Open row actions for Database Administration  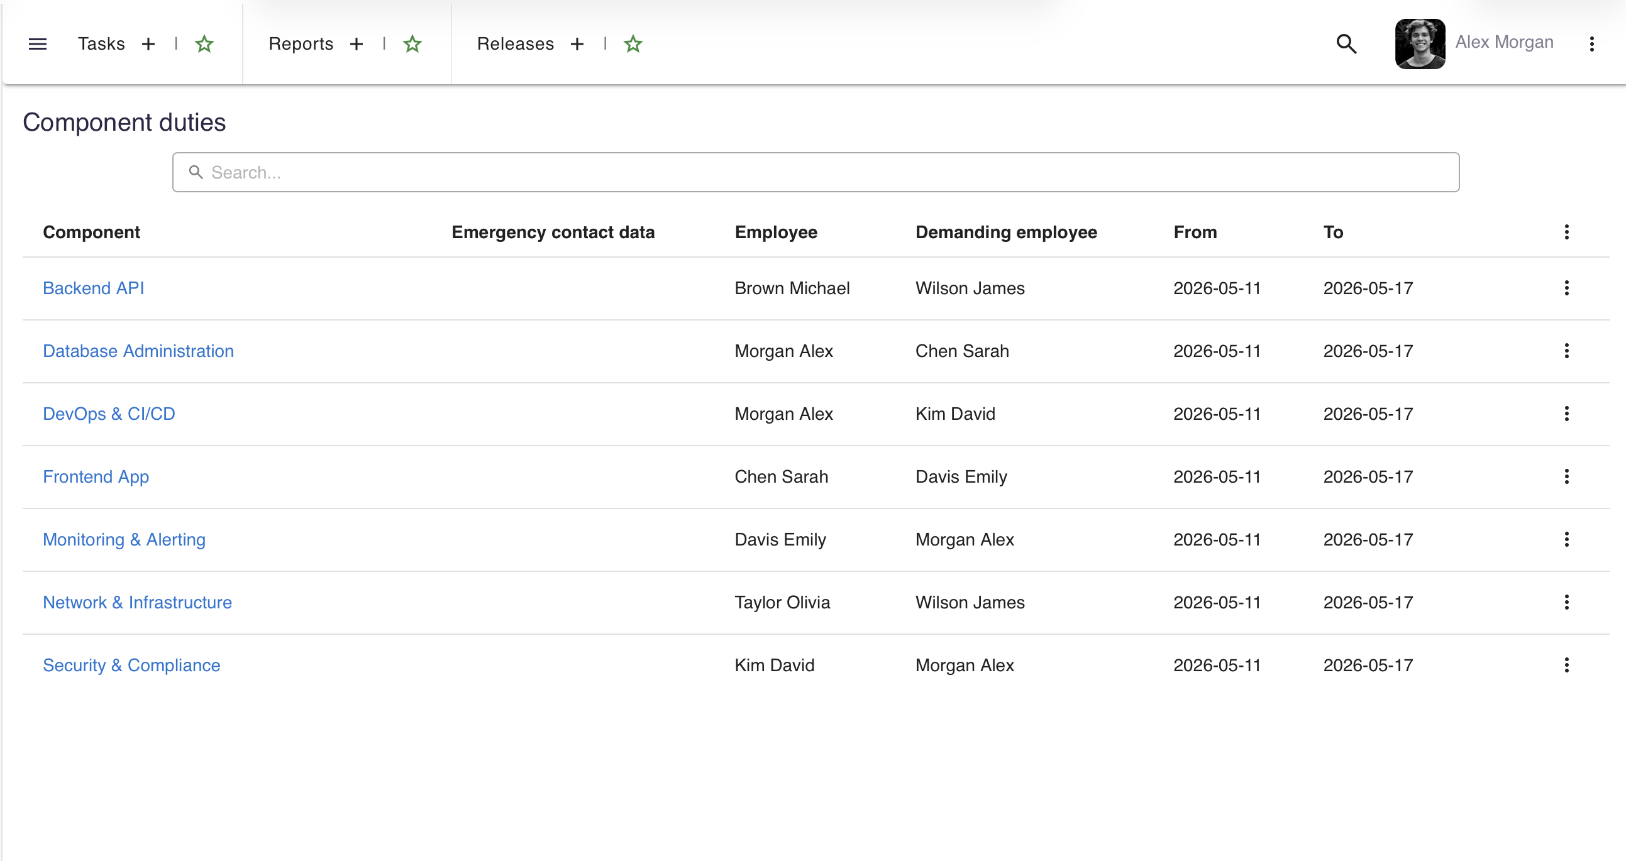[1566, 351]
